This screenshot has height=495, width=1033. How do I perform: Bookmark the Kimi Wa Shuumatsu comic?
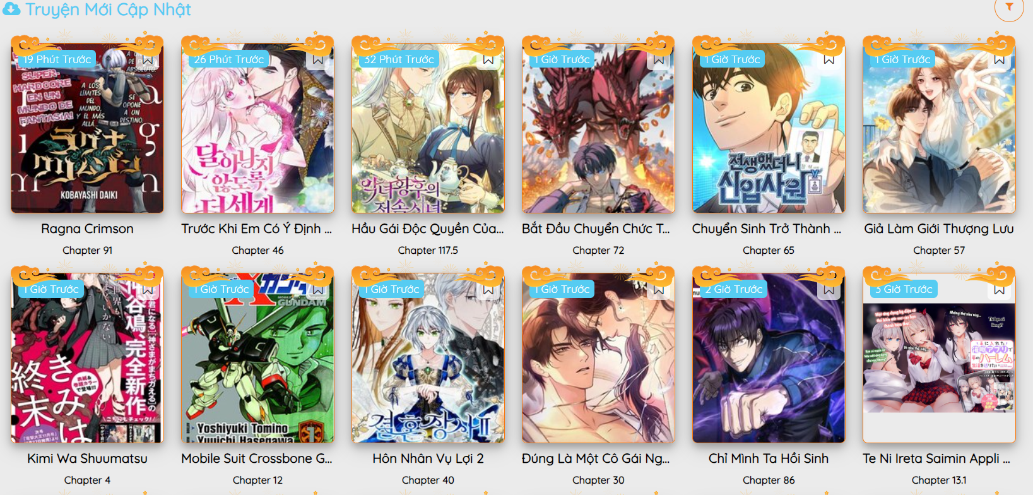tap(148, 289)
